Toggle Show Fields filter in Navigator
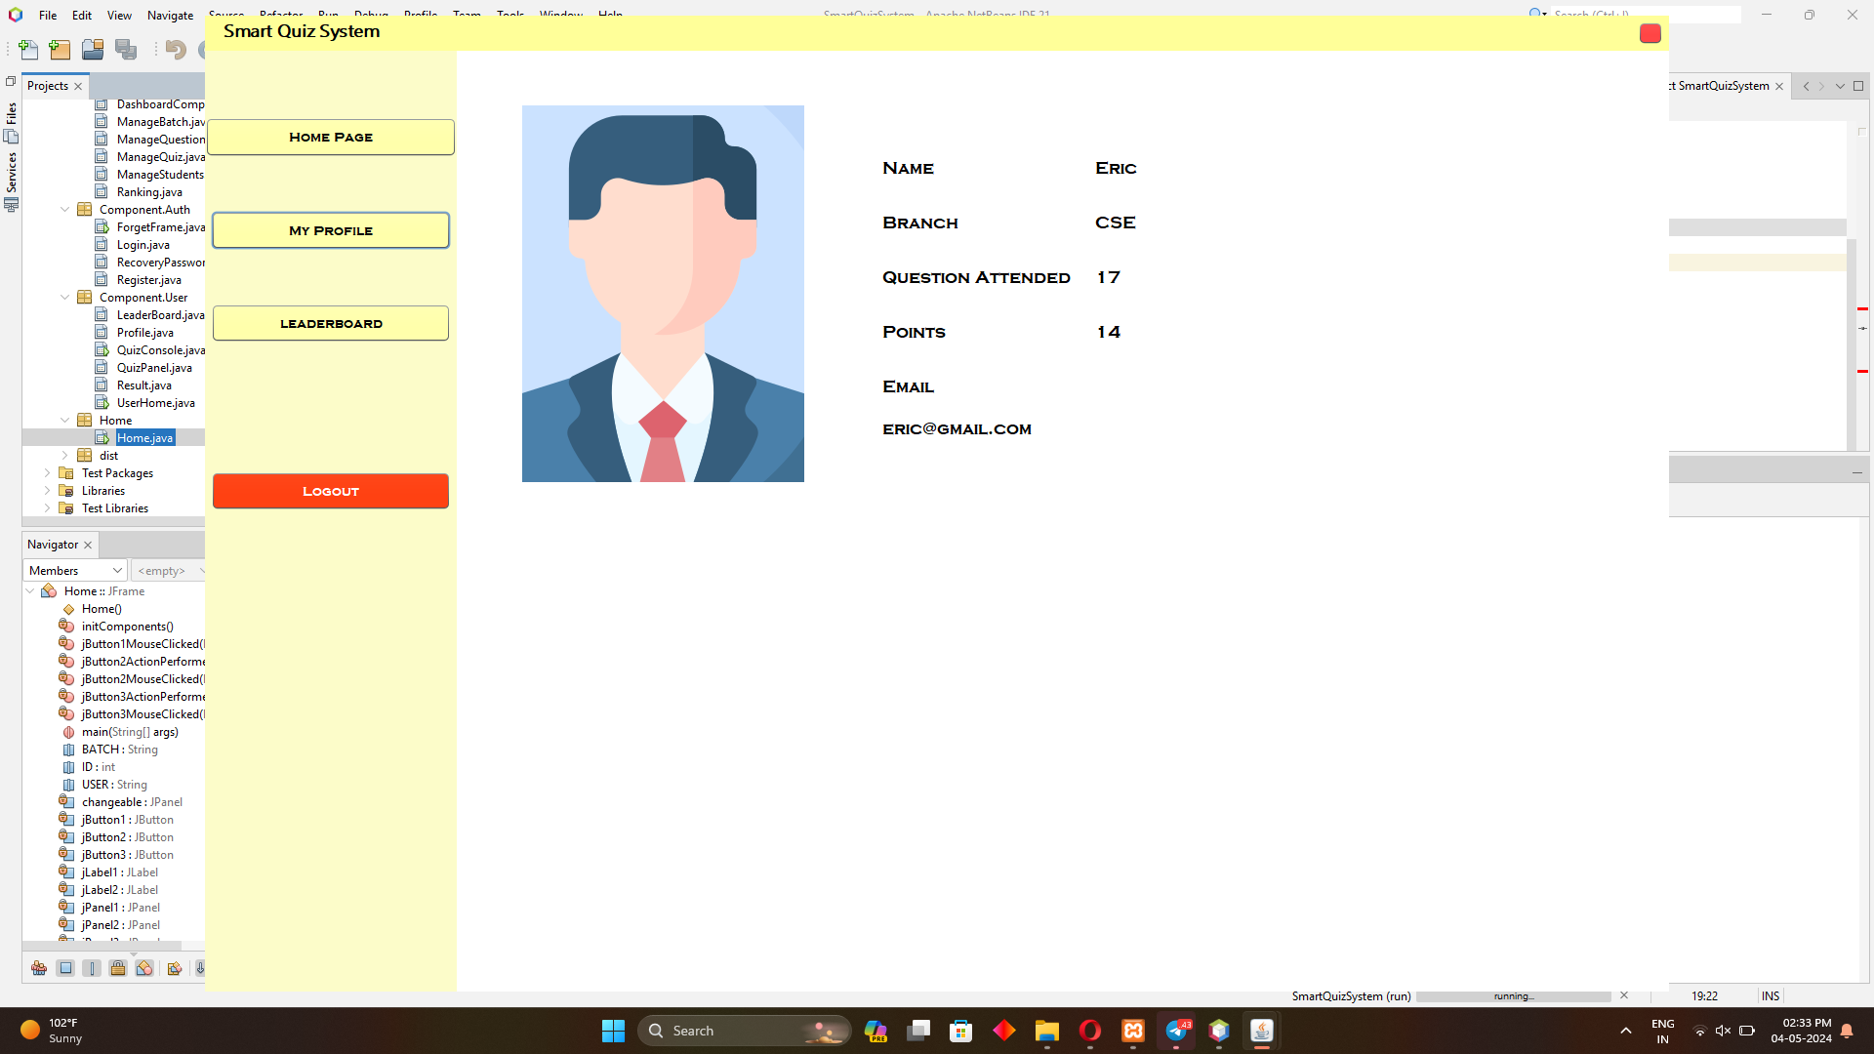The width and height of the screenshot is (1874, 1054). click(x=65, y=968)
